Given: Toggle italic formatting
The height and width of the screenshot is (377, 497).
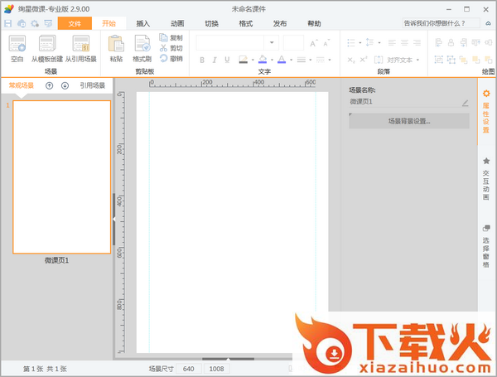Looking at the screenshot, I should pyautogui.click(x=215, y=60).
